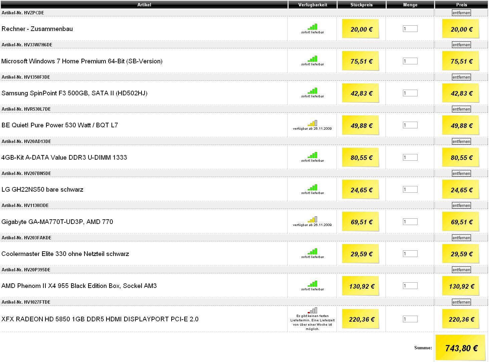This screenshot has height=362, width=489.
Task: Click the Summe: label
Action: pyautogui.click(x=423, y=348)
